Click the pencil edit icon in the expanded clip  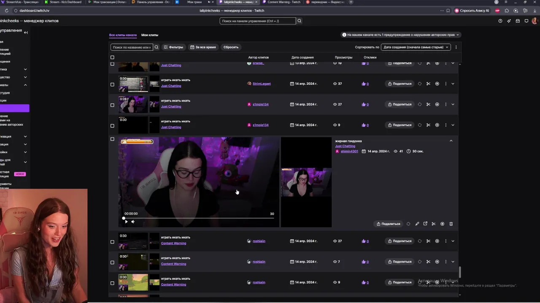point(417,224)
